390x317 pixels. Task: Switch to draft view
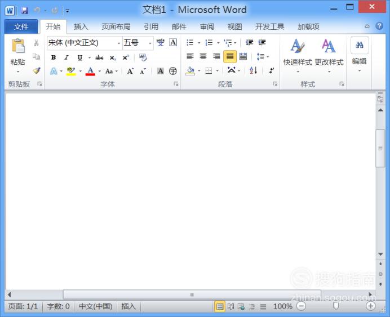(263, 306)
